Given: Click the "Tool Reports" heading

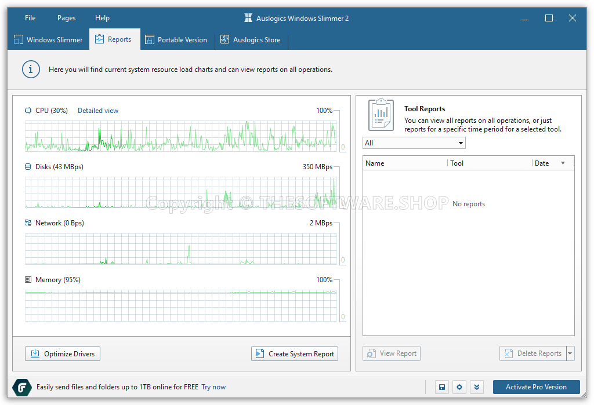Looking at the screenshot, I should point(425,108).
